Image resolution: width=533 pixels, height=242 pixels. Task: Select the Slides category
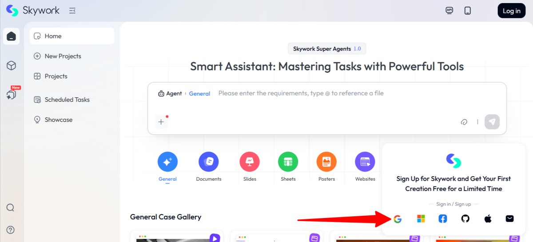pos(249,162)
